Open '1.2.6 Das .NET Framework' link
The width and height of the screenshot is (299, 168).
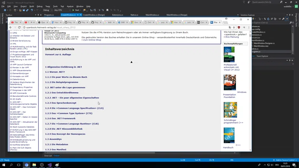60,119
